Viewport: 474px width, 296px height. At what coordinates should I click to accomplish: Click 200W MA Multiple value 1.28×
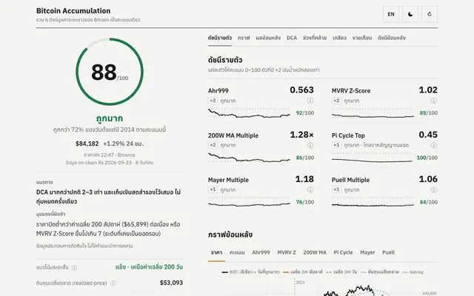click(301, 135)
